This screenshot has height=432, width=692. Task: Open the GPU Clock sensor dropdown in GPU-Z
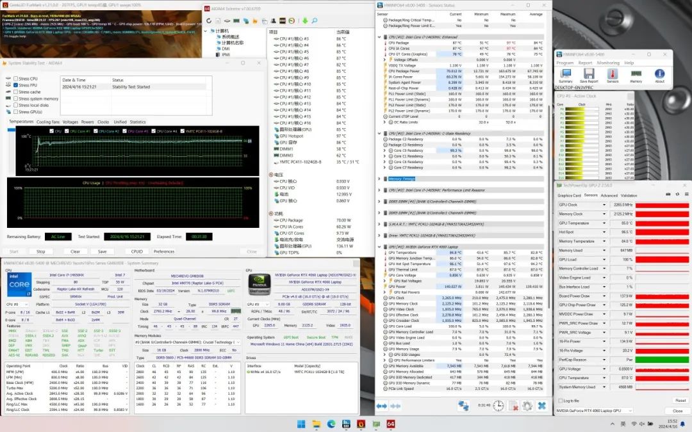point(604,205)
